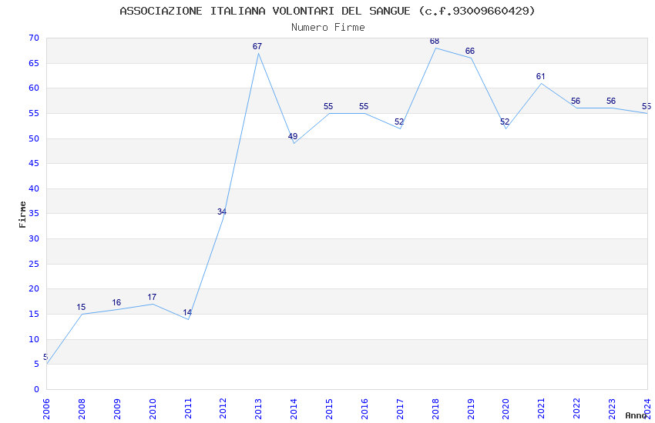
Task: Click x-axis year label 2019
Action: coord(471,409)
